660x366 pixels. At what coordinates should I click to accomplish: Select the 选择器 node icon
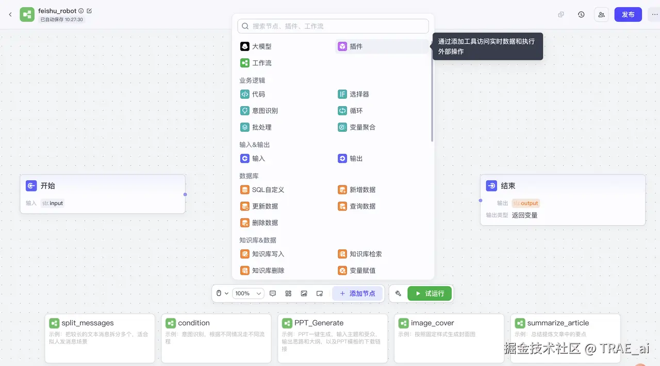click(342, 94)
